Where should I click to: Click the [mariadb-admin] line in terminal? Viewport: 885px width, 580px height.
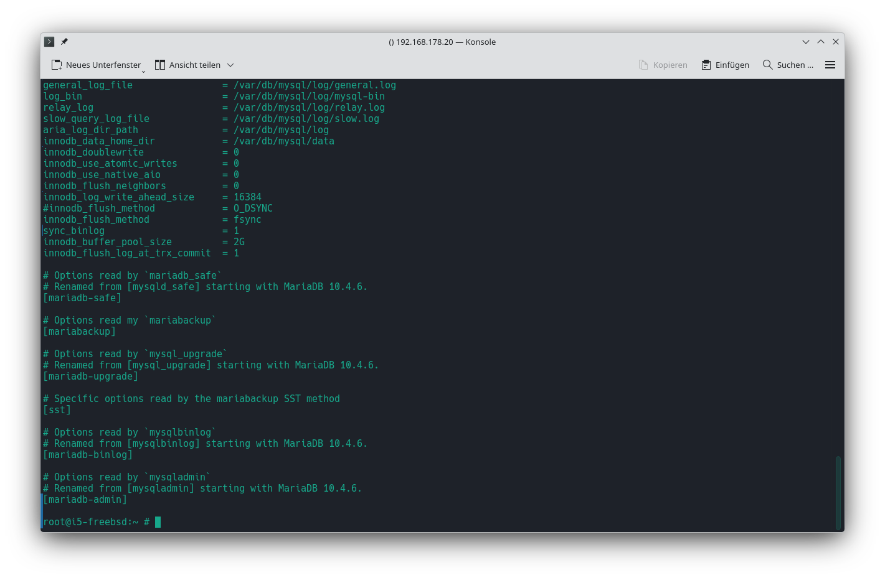click(x=85, y=500)
